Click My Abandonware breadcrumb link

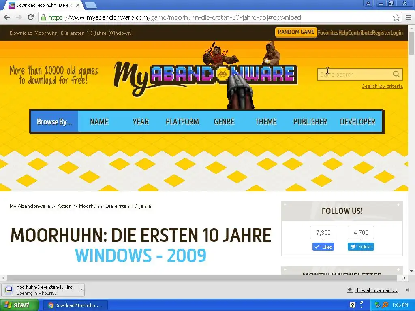[30, 206]
